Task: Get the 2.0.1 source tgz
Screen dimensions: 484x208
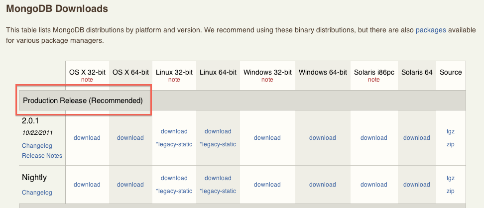Action: tap(451, 131)
